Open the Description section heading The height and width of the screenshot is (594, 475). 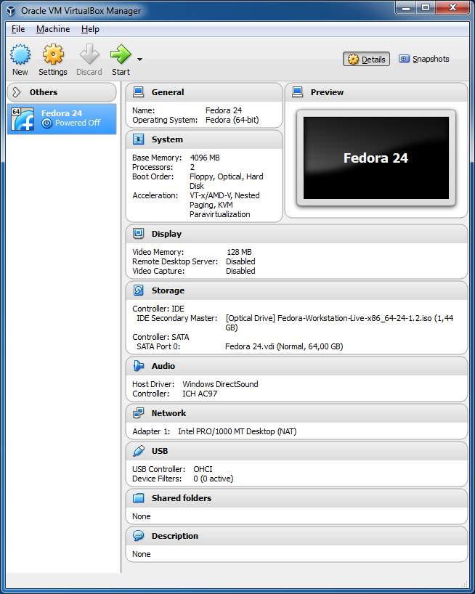coord(174,536)
